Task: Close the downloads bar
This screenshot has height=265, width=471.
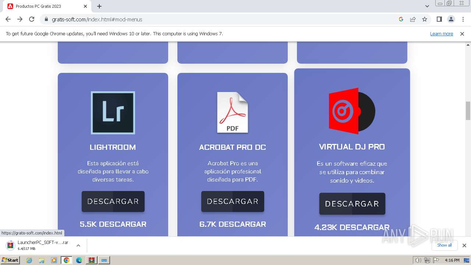Action: 464,245
